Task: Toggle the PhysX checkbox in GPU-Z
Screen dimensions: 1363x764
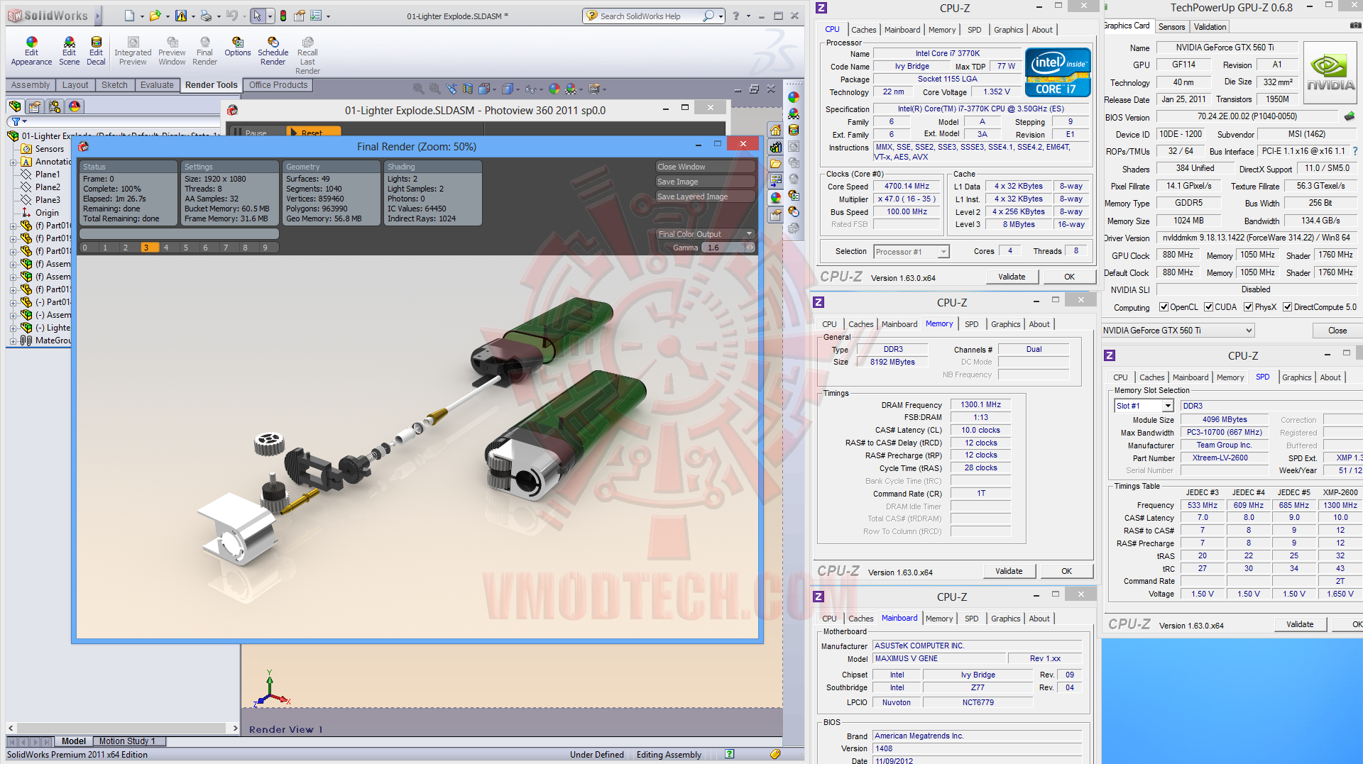Action: (1249, 307)
